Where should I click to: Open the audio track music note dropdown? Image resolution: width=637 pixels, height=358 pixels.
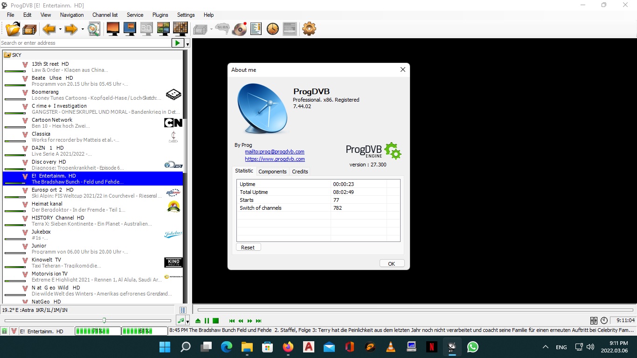point(187,321)
